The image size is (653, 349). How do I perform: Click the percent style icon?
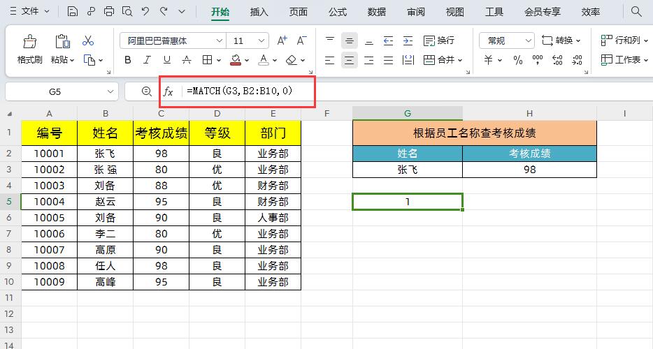(x=517, y=60)
